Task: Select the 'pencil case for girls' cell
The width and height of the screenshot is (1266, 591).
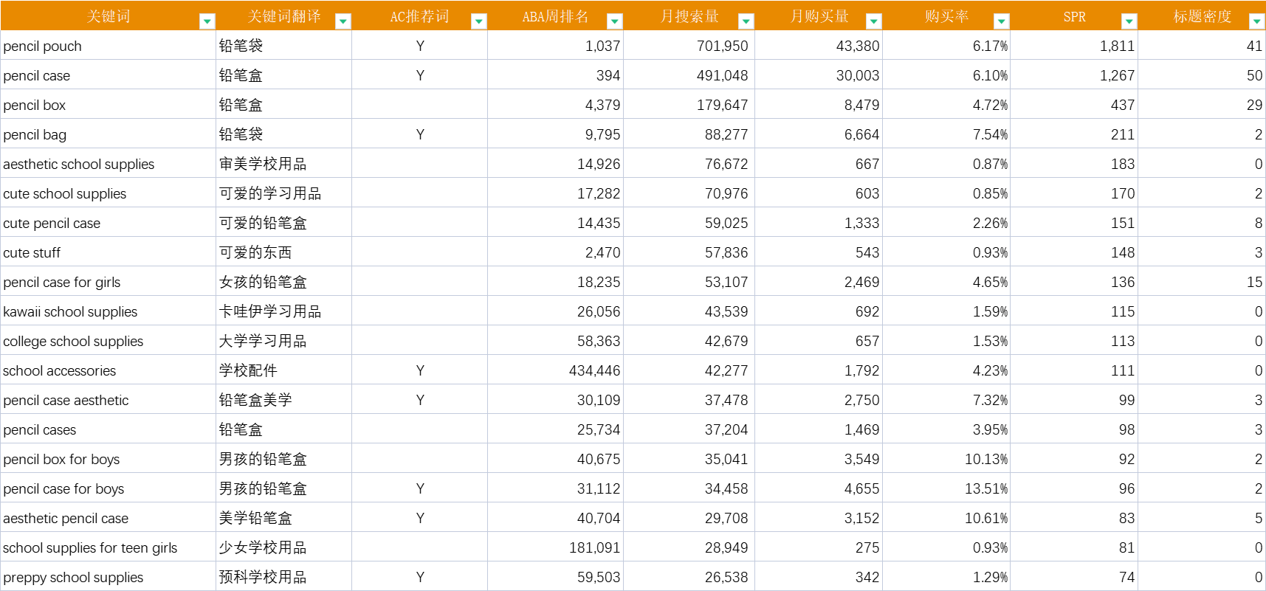Action: pos(109,282)
